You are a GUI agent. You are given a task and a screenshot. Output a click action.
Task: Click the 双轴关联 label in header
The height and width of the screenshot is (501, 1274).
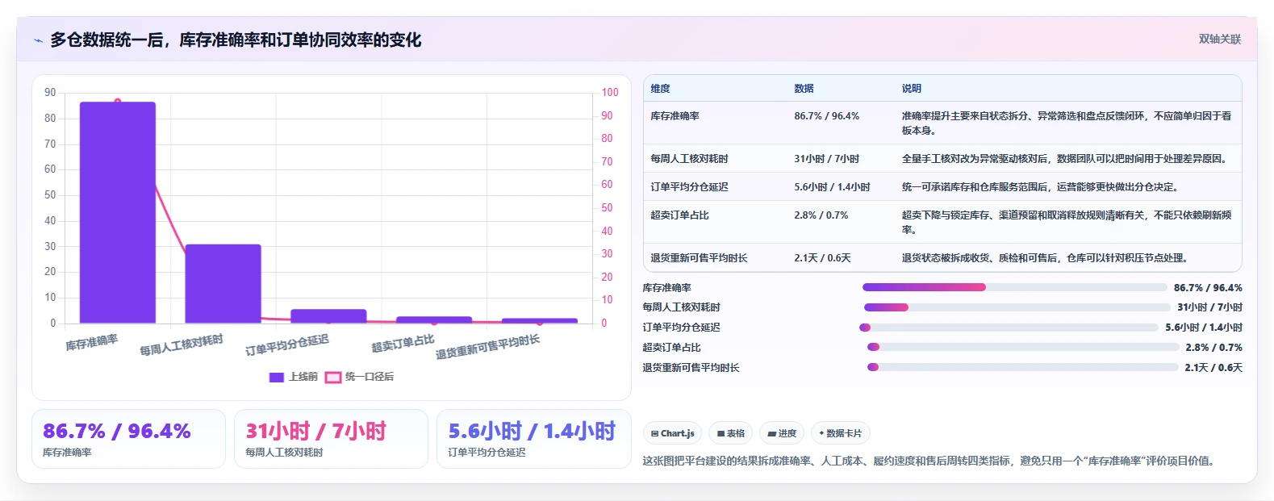click(1219, 39)
